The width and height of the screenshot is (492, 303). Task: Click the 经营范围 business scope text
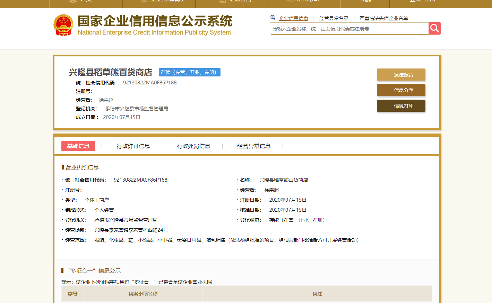coord(226,240)
